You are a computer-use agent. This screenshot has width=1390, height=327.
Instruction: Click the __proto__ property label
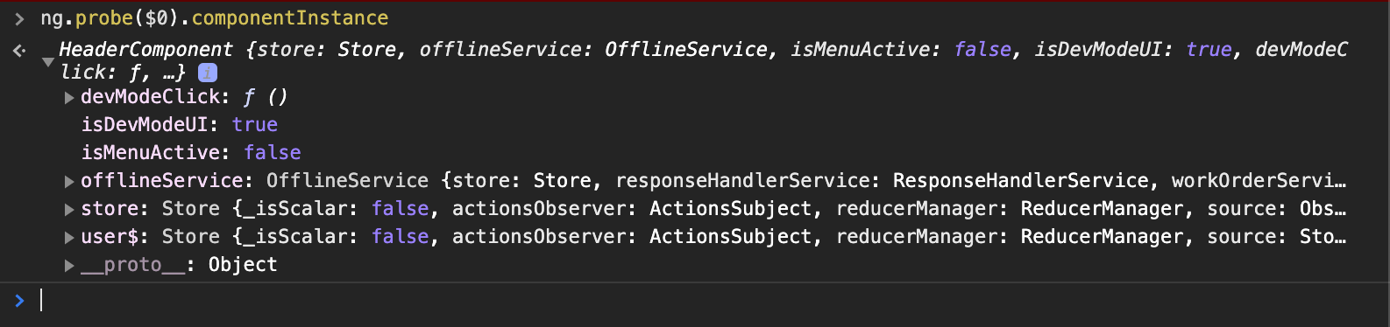pyautogui.click(x=132, y=265)
